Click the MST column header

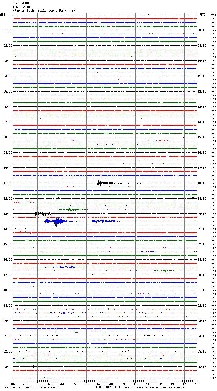pyautogui.click(x=3, y=15)
